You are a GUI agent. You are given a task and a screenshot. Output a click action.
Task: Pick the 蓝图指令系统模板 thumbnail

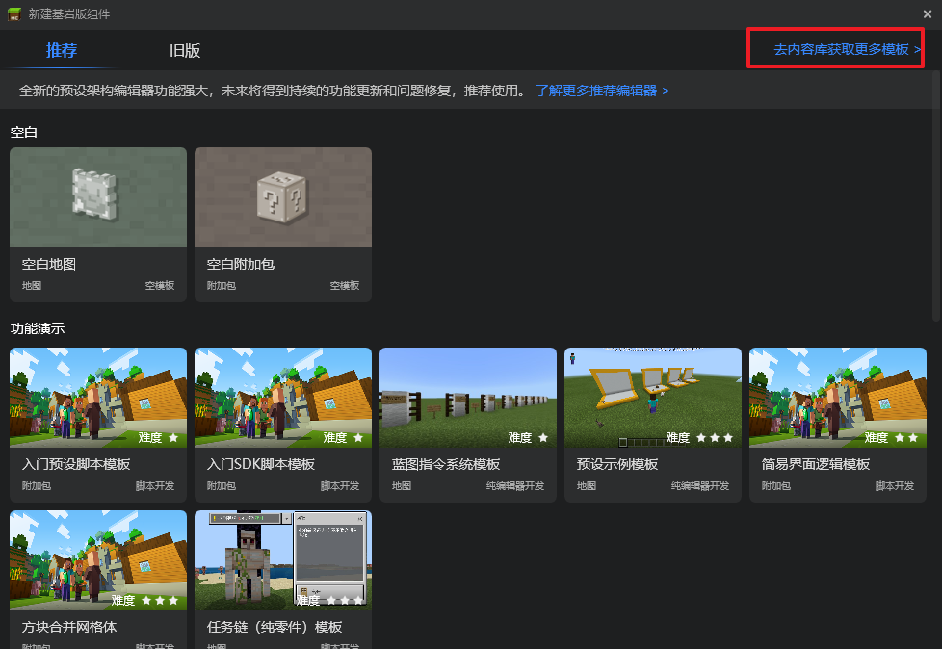[x=468, y=398]
